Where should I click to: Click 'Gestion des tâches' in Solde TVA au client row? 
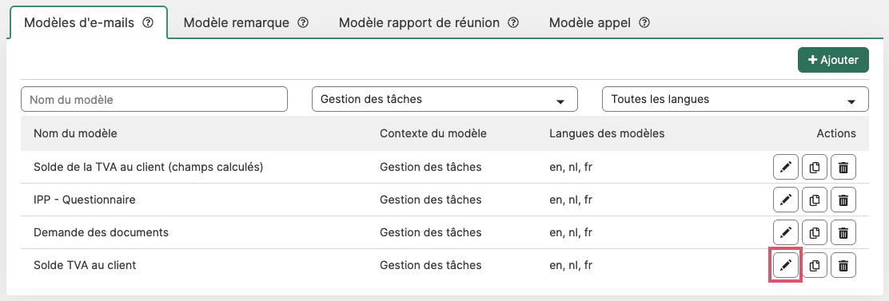click(x=430, y=265)
